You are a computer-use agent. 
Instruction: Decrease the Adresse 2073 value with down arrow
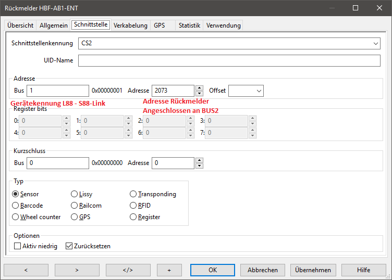(x=199, y=94)
